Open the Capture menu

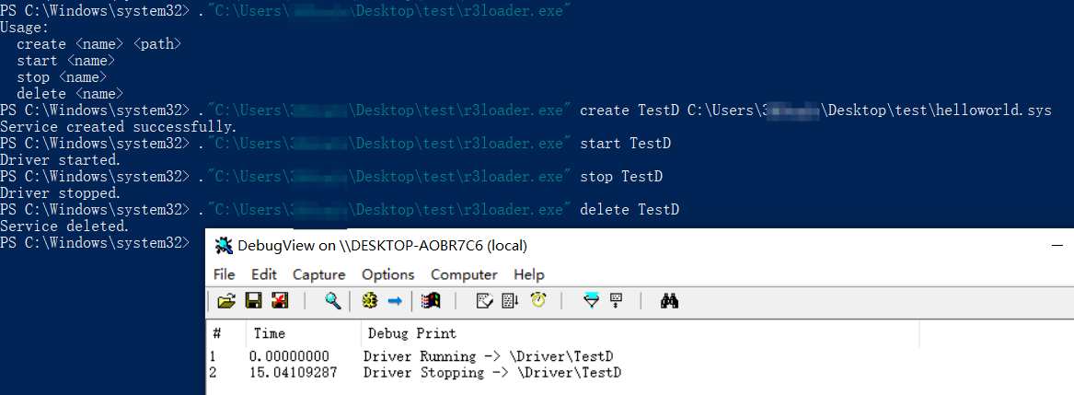click(318, 274)
